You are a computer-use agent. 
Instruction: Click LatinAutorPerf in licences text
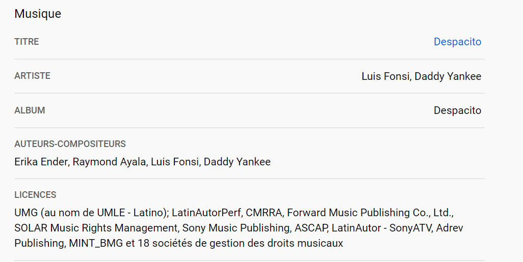tap(206, 213)
